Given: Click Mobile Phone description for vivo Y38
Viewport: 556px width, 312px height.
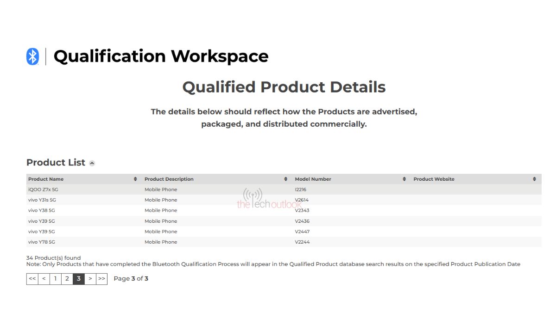Looking at the screenshot, I should (161, 210).
